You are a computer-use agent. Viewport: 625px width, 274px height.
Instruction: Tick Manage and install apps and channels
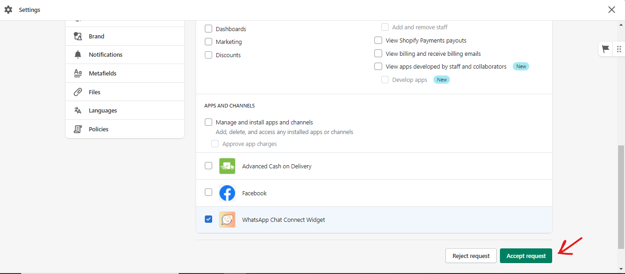pos(208,122)
